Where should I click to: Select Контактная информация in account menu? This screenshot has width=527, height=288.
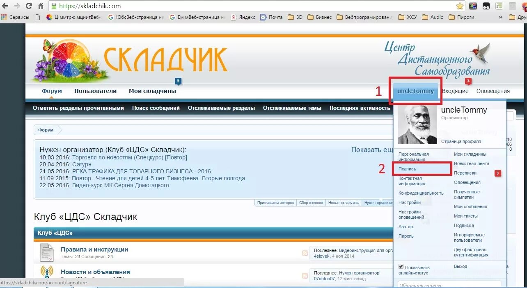tap(412, 181)
